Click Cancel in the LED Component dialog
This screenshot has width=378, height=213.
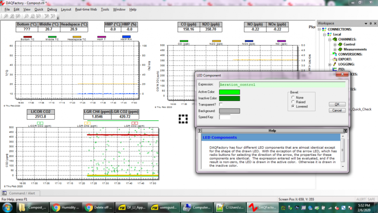pyautogui.click(x=337, y=110)
